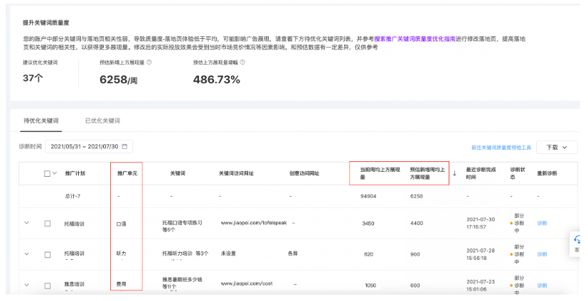Image resolution: width=588 pixels, height=301 pixels.
Task: Open calendar icon in date range field
Action: 125,146
